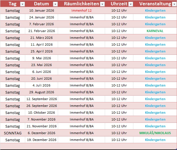Click the 21. Februar 2026 date cell

41,31
